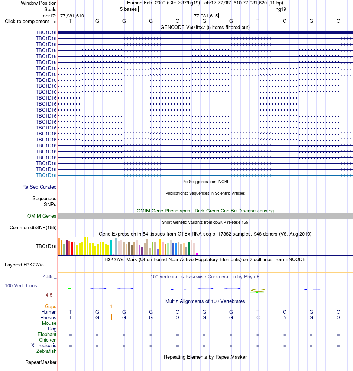Open 'Multiz Alignments of 100 Vertebrates' title
Screen dimensions: 353x371
tap(205, 301)
